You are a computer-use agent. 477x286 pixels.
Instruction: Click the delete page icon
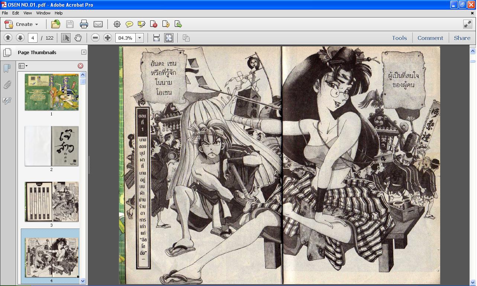pyautogui.click(x=154, y=24)
